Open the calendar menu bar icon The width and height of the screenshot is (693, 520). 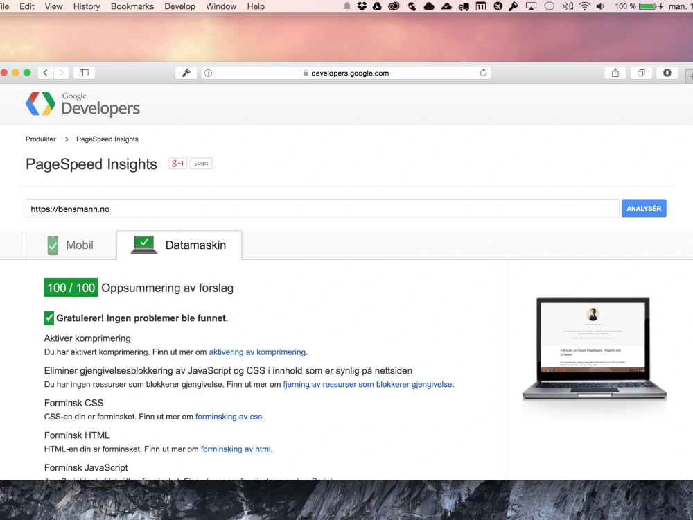pyautogui.click(x=480, y=6)
